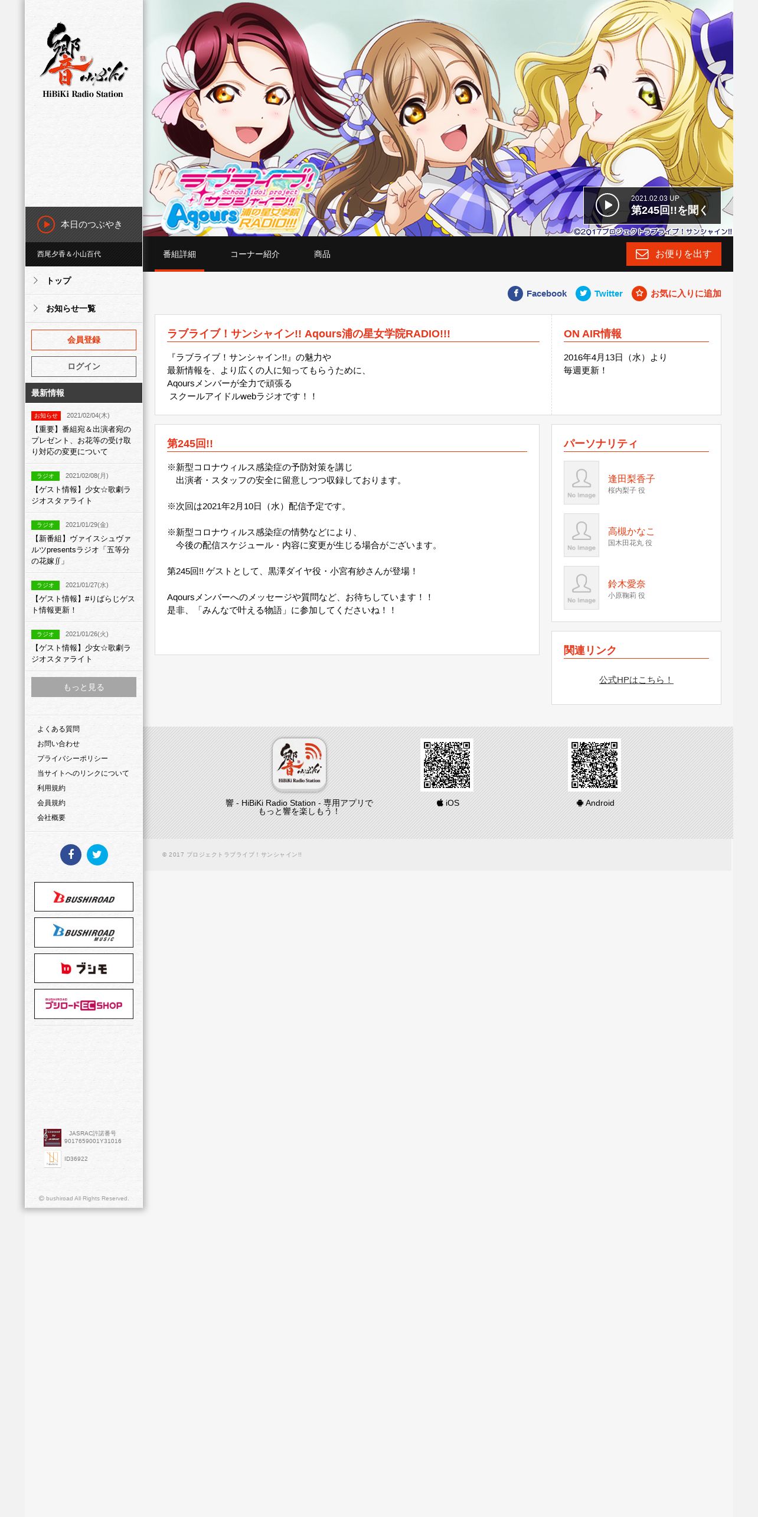The image size is (758, 1517).
Task: Click the お便りを出す mail button
Action: coord(674,254)
